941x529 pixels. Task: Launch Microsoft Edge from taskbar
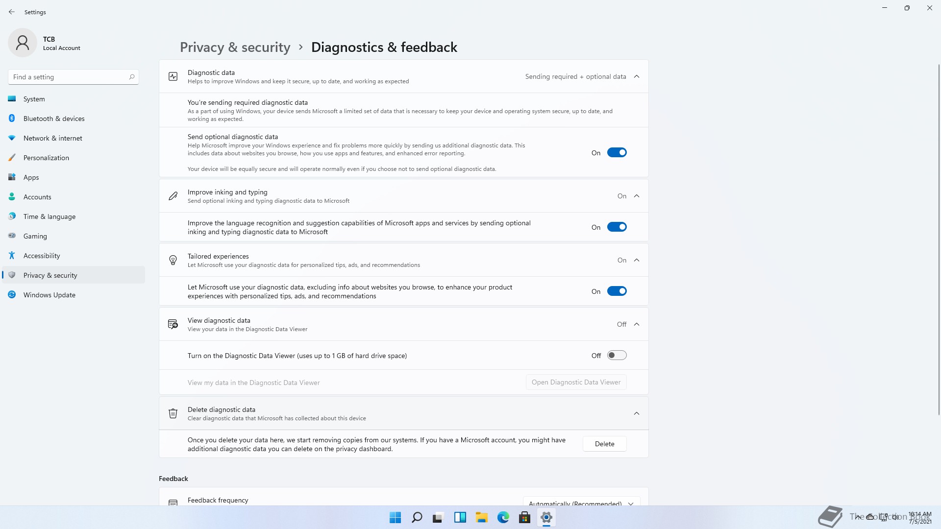(503, 517)
